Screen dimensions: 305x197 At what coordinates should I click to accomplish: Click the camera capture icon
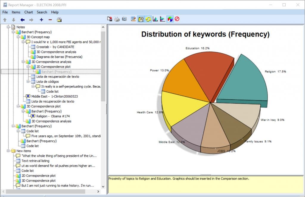pos(125,19)
